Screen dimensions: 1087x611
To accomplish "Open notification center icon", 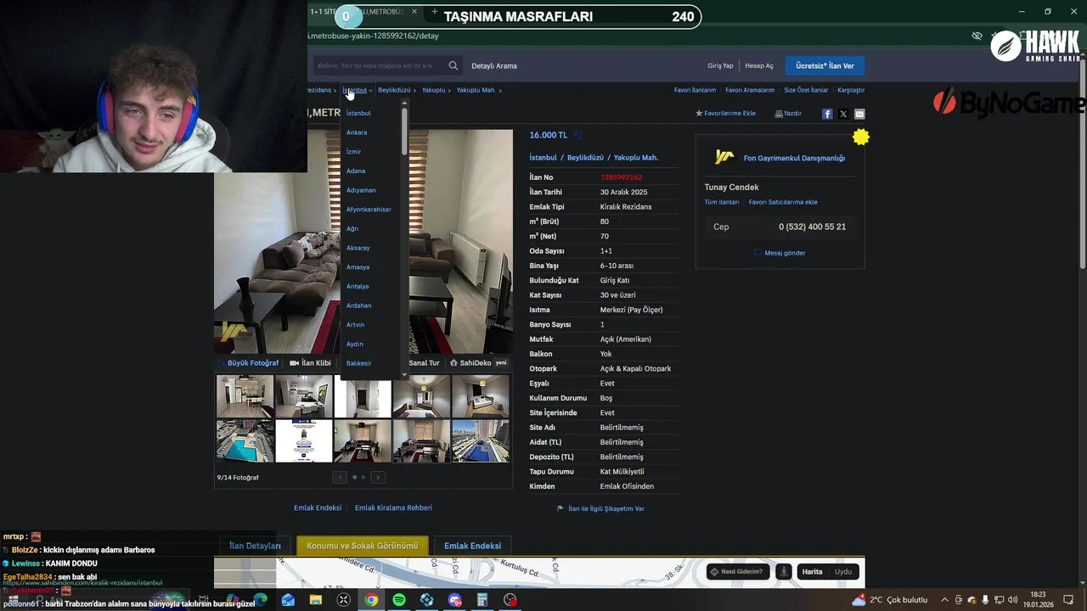I will (1068, 600).
